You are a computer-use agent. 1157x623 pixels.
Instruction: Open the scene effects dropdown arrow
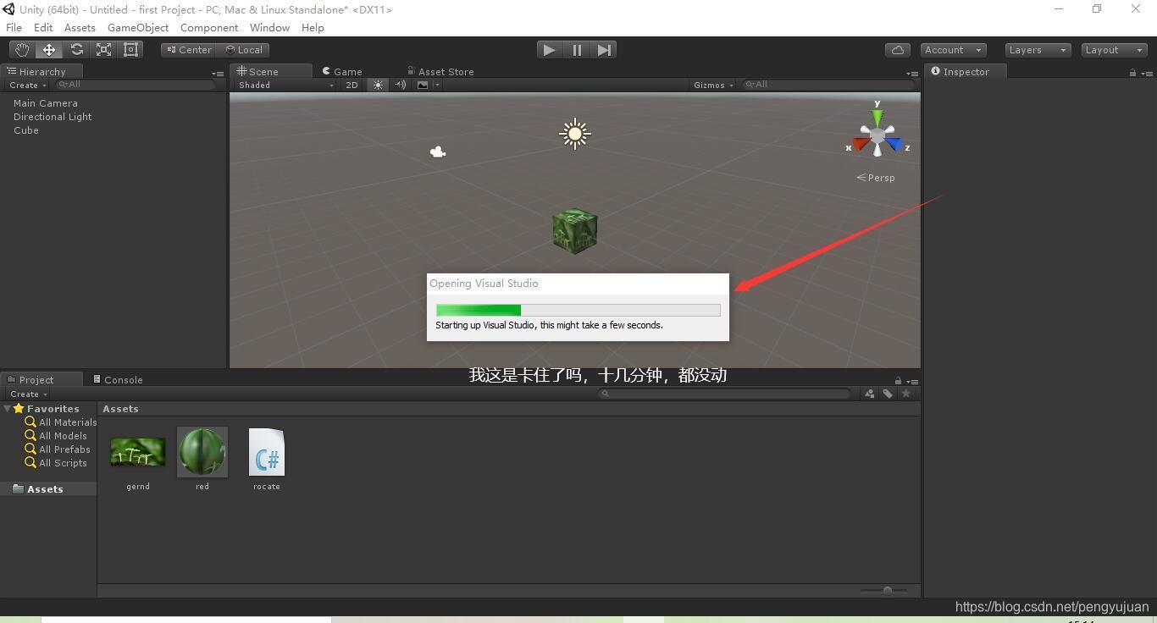437,85
